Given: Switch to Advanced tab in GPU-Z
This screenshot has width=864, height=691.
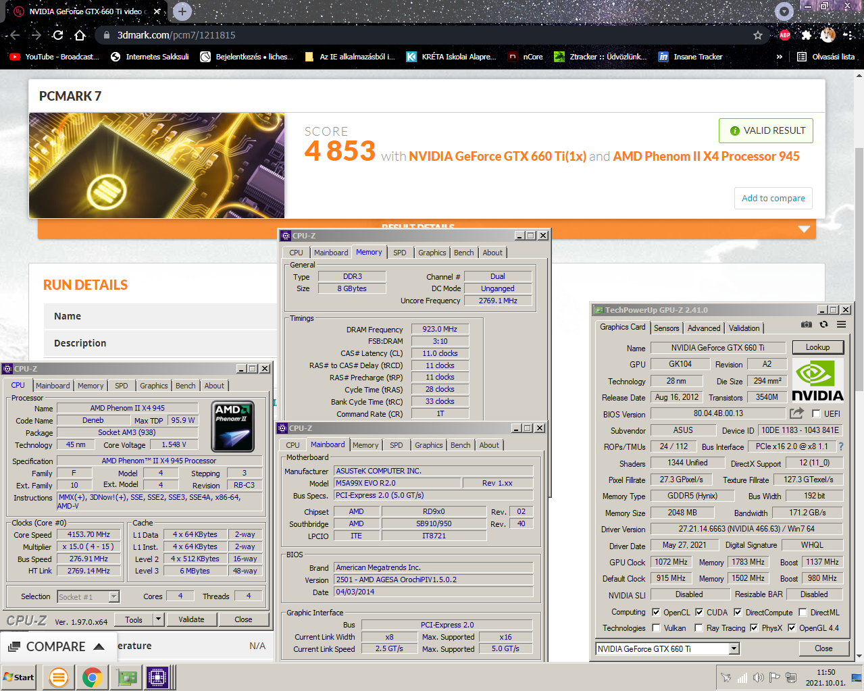Looking at the screenshot, I should tap(704, 328).
